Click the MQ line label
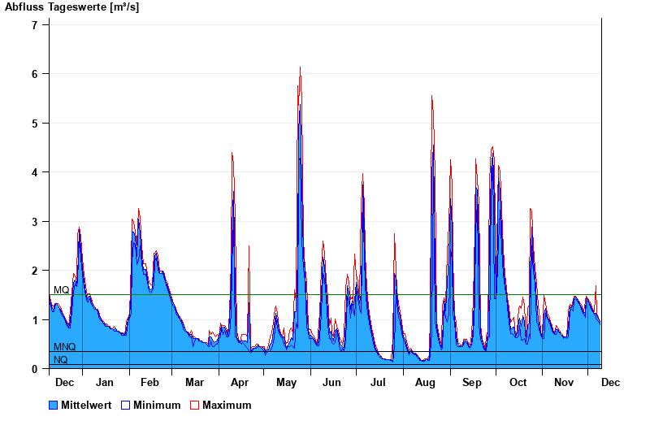Image resolution: width=650 pixels, height=447 pixels. click(x=61, y=290)
